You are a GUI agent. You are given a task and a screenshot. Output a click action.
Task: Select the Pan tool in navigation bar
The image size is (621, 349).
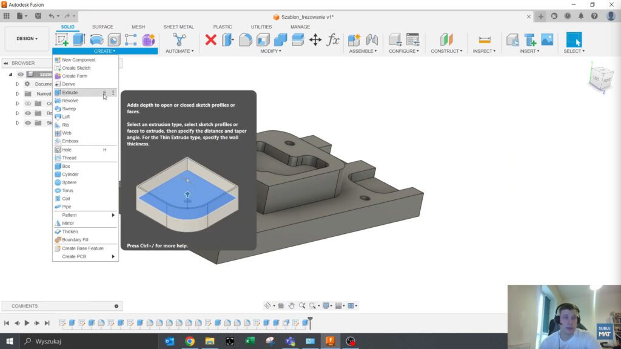click(x=291, y=305)
